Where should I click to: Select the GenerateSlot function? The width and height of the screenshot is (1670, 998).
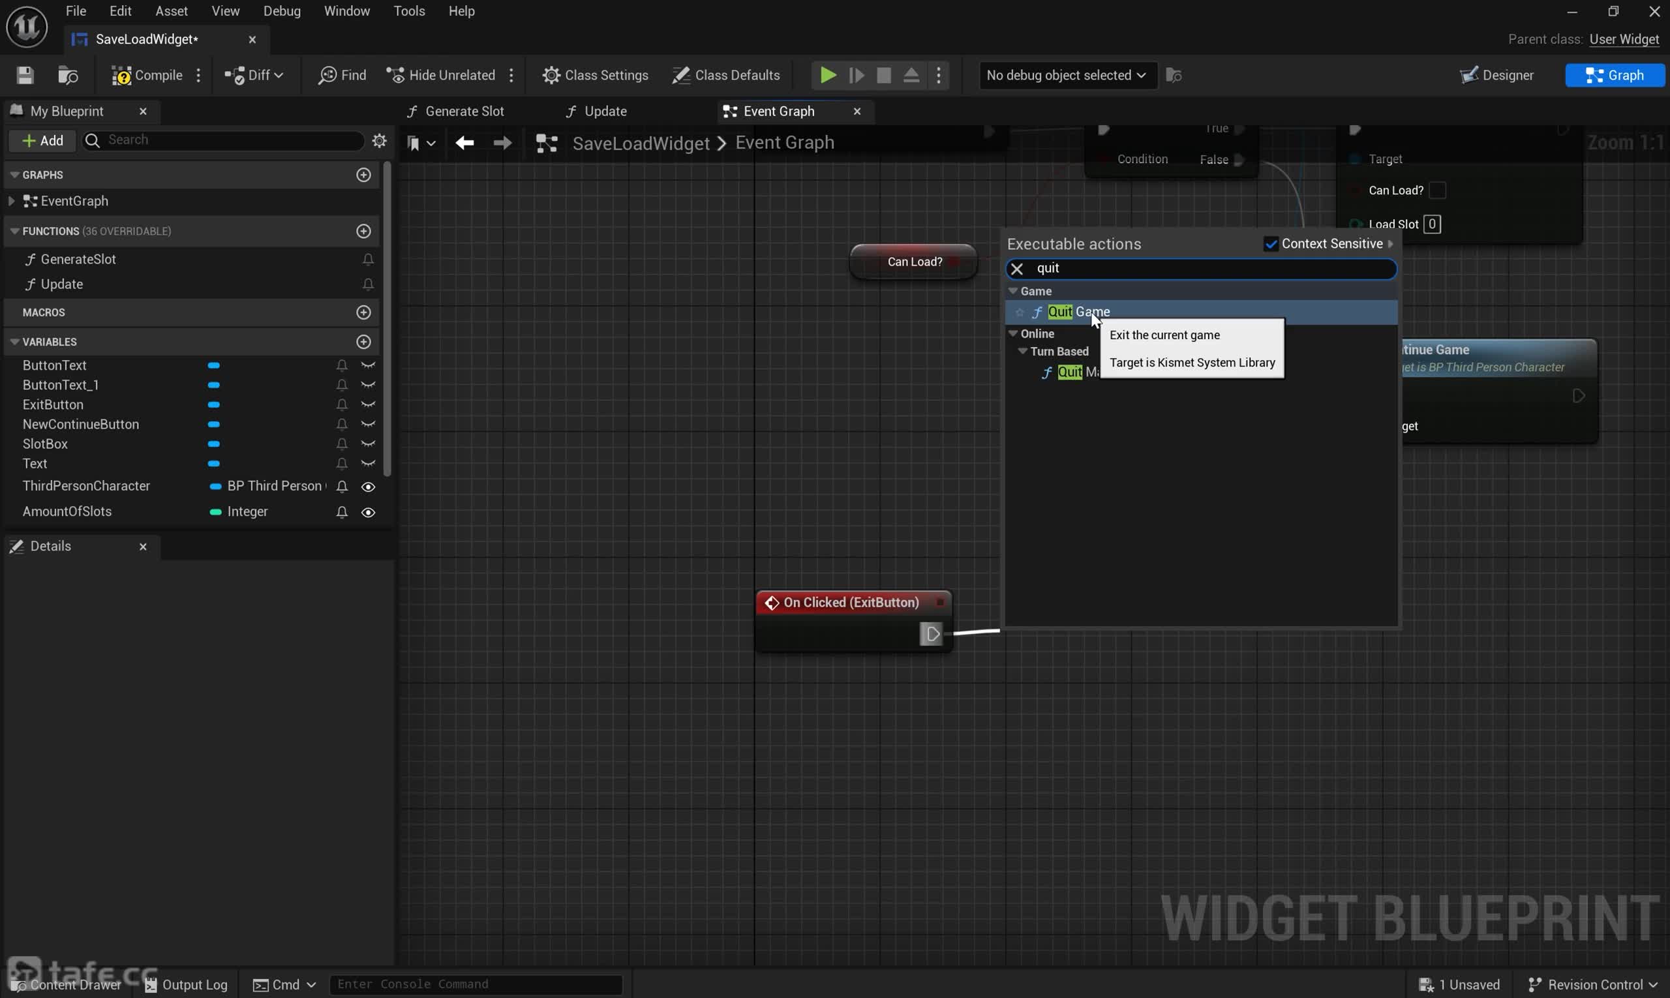pos(78,260)
